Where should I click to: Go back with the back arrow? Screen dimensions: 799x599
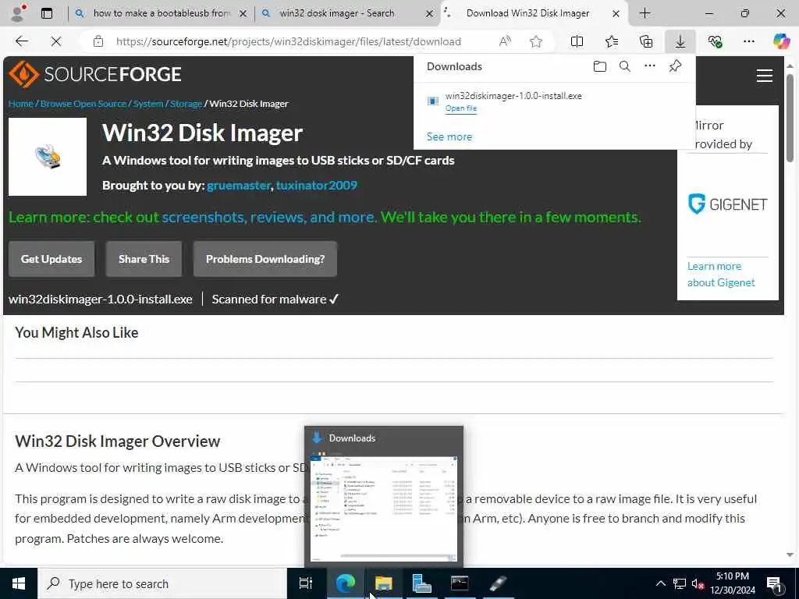coord(22,41)
